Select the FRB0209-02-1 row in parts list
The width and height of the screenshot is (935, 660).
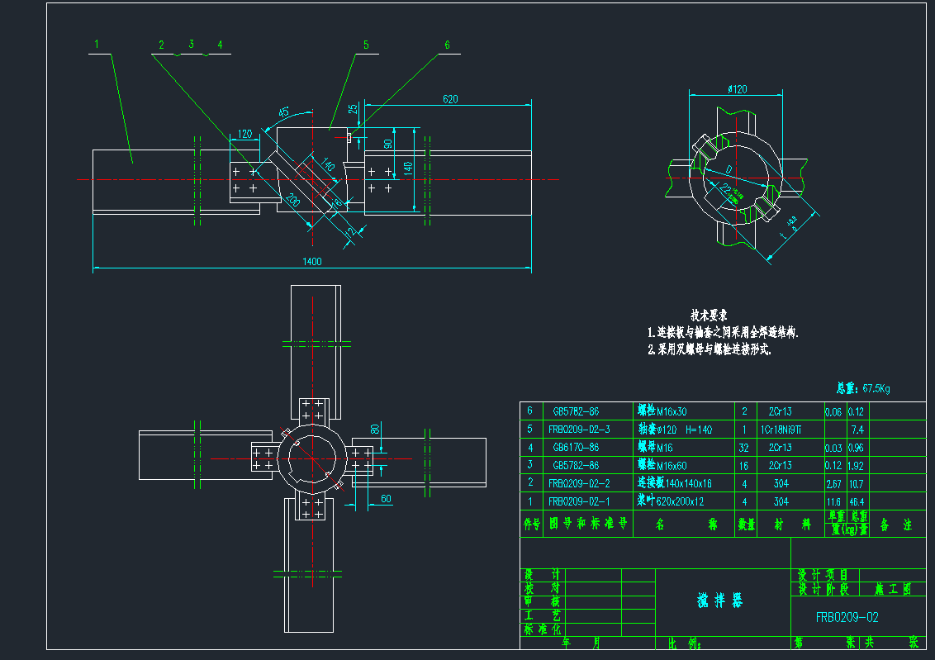(x=578, y=501)
